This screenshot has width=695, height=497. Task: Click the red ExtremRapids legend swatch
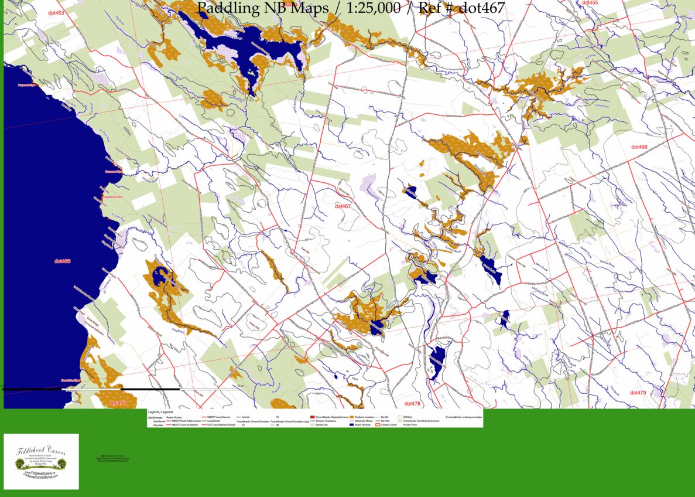(x=312, y=417)
